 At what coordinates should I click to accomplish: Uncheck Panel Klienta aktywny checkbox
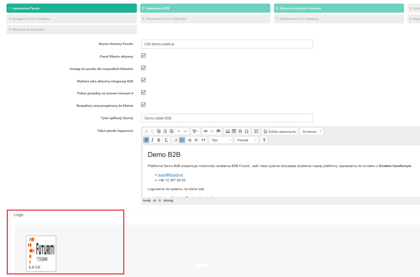144,56
